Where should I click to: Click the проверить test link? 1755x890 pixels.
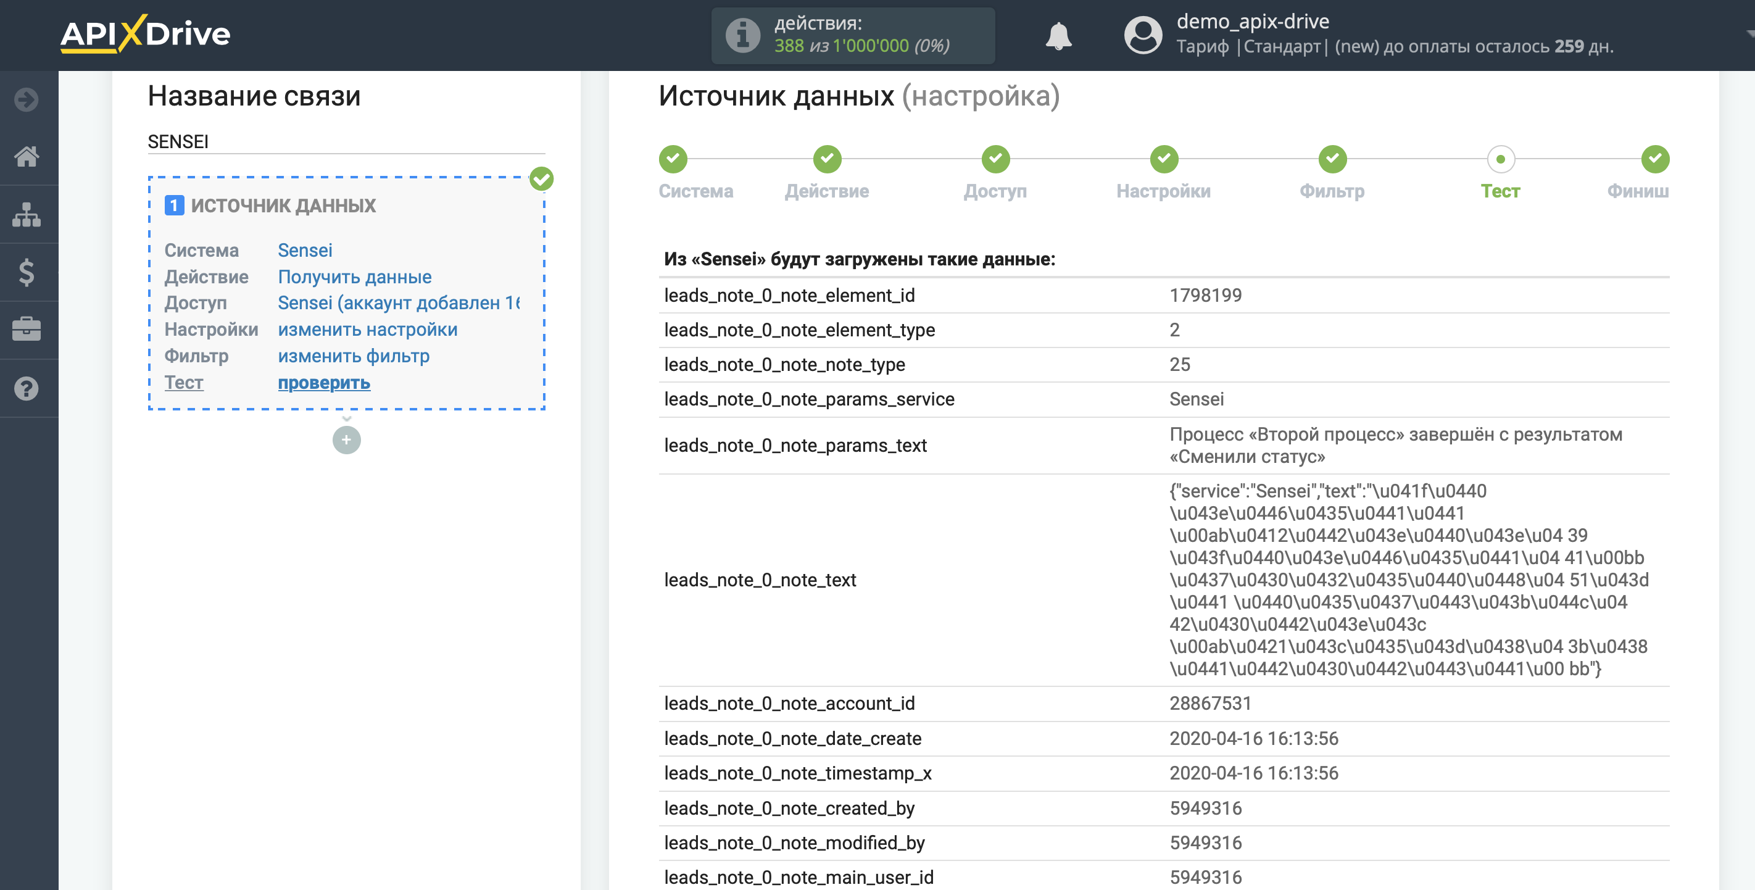323,382
